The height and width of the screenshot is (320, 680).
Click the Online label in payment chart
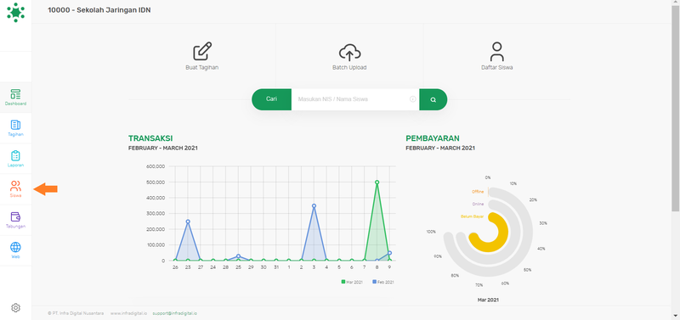pyautogui.click(x=478, y=204)
